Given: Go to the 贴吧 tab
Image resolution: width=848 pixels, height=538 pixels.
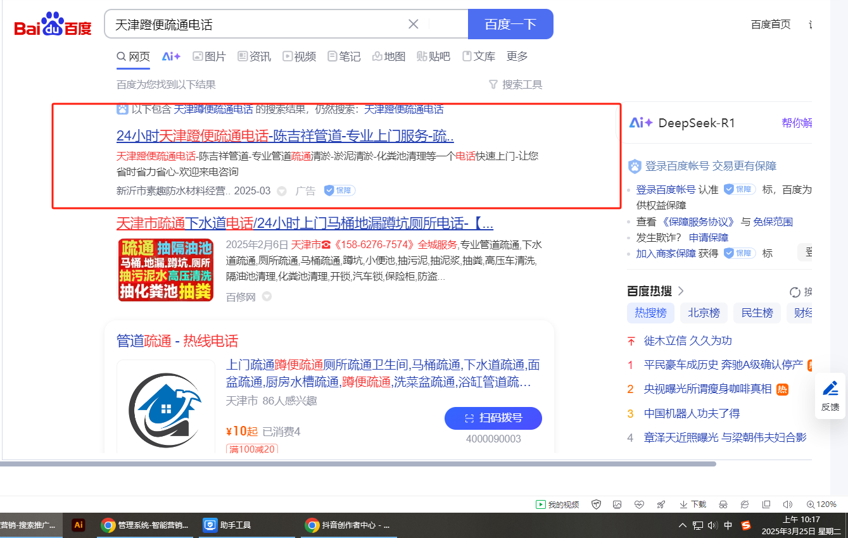Looking at the screenshot, I should (x=434, y=56).
